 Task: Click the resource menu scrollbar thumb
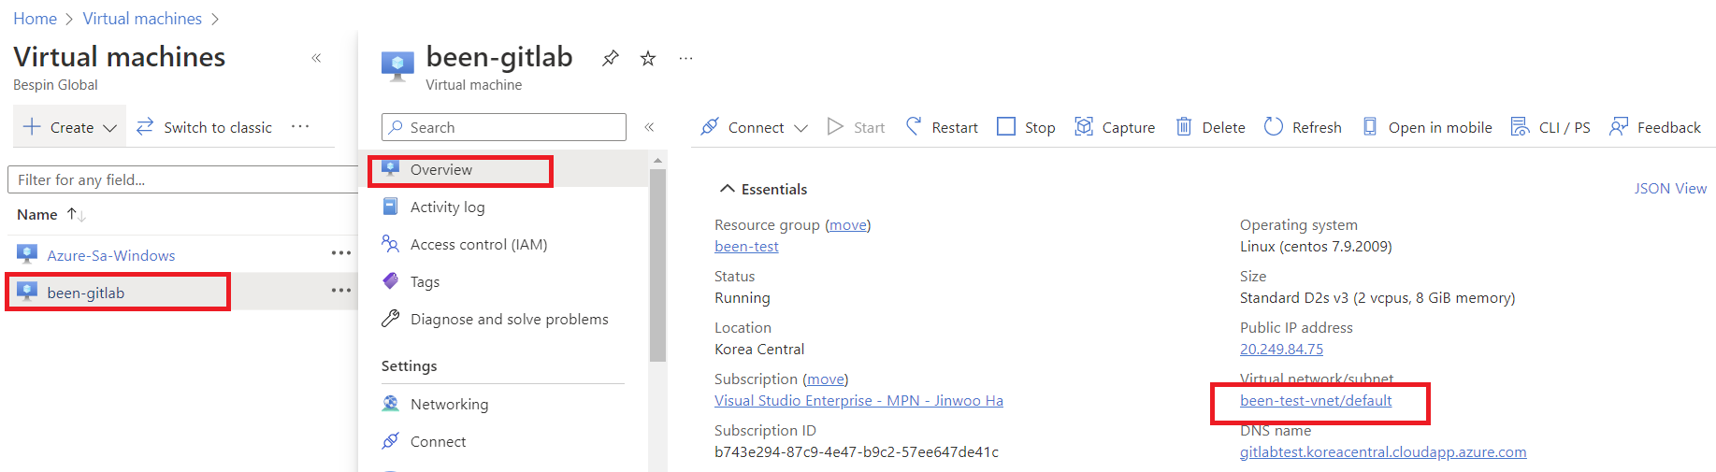[x=657, y=265]
